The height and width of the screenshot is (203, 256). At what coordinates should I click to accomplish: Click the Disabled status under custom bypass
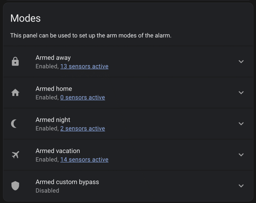(47, 191)
